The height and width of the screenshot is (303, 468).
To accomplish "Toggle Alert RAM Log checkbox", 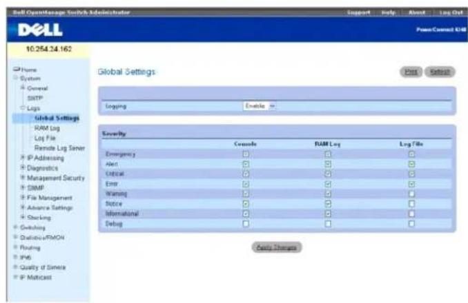I will pyautogui.click(x=328, y=164).
